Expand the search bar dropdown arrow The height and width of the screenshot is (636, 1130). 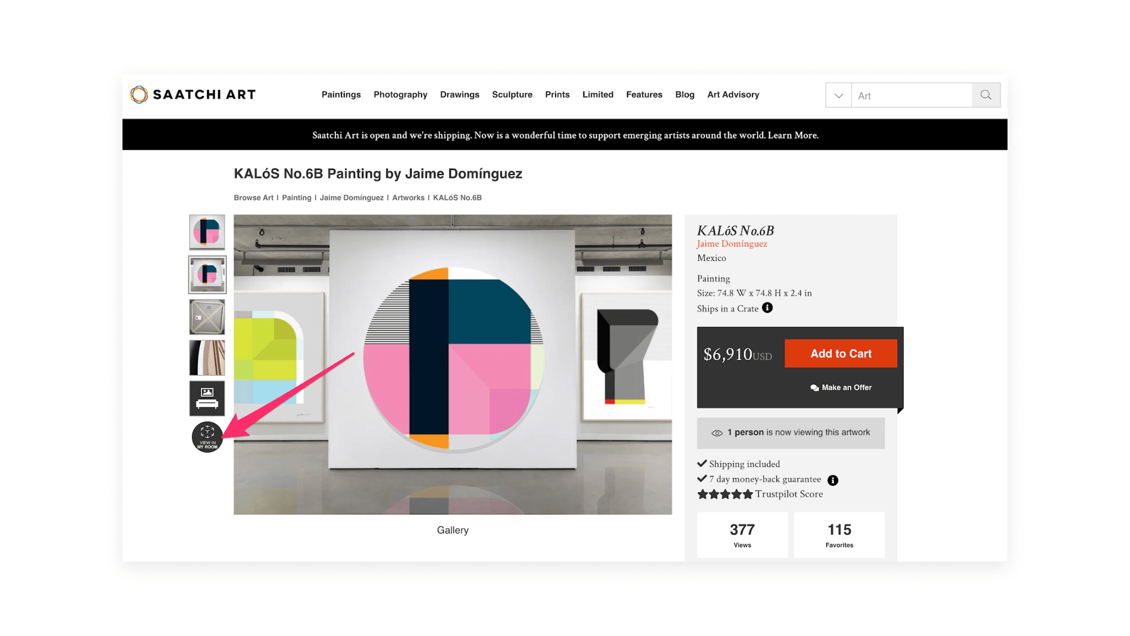(x=838, y=95)
